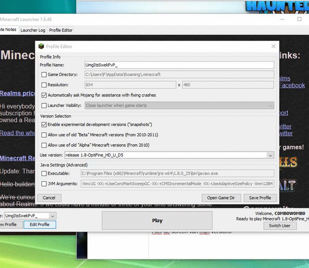Enable the Game Directory checkbox

click(x=44, y=75)
